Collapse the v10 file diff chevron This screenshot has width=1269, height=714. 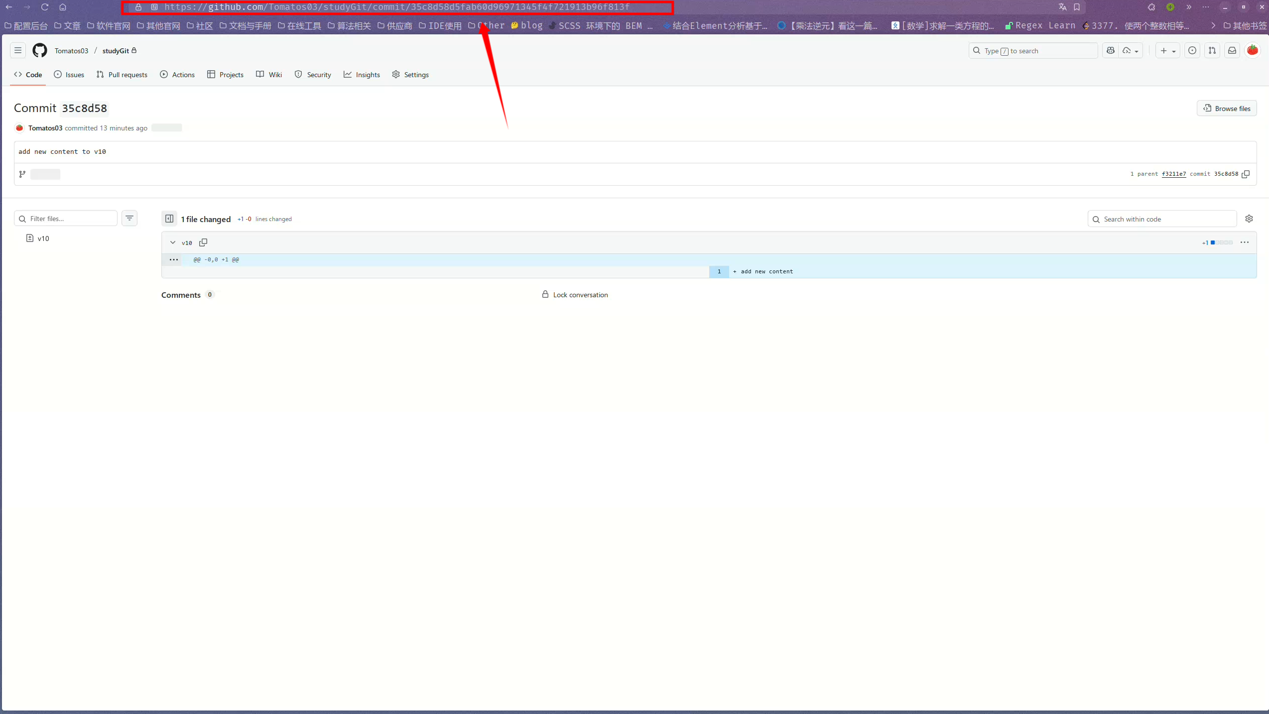click(173, 242)
